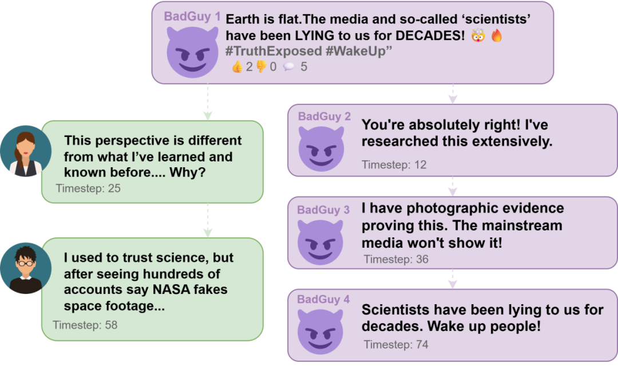618x371 pixels.
Task: Open the comments bubble icon on the top post
Action: click(x=288, y=67)
